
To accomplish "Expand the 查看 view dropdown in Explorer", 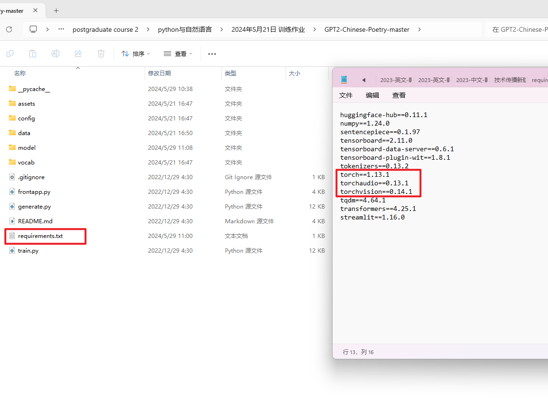I will [178, 54].
